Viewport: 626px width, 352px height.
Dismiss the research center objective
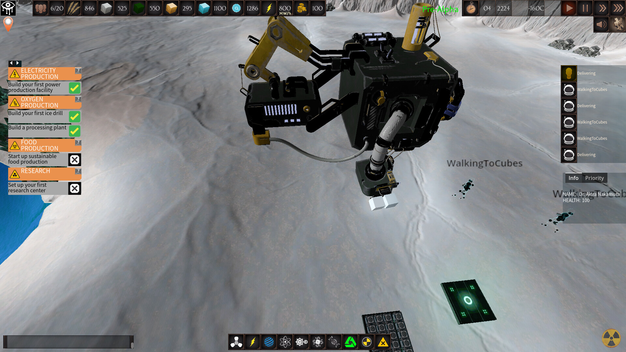75,188
